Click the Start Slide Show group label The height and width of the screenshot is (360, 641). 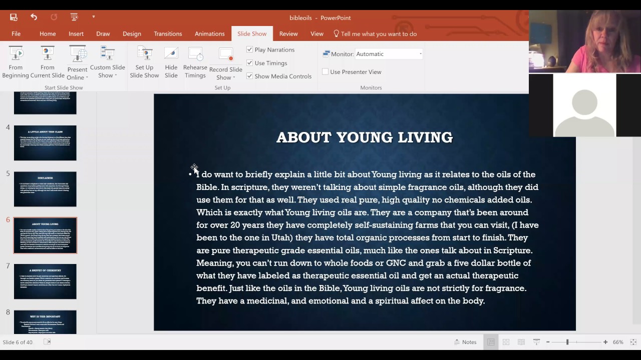(64, 87)
